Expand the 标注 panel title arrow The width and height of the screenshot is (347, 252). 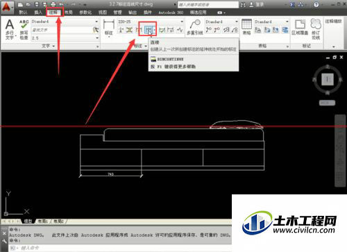(x=146, y=47)
